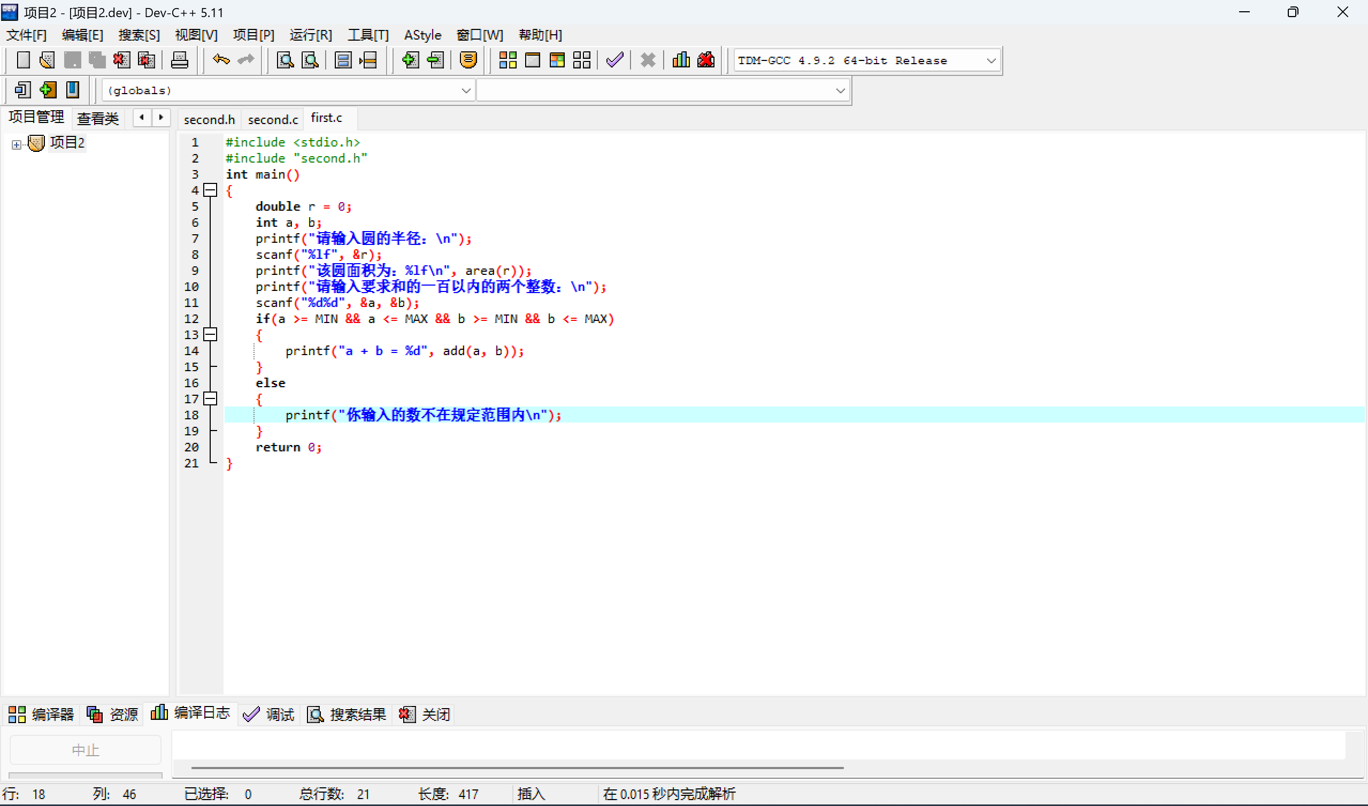The width and height of the screenshot is (1368, 806).
Task: Click the 关闭 button in bottom panel
Action: point(425,714)
